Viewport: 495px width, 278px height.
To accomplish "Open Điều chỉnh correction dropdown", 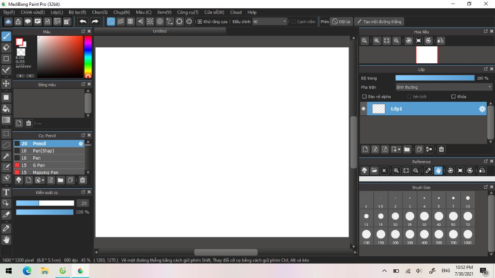I will point(270,21).
